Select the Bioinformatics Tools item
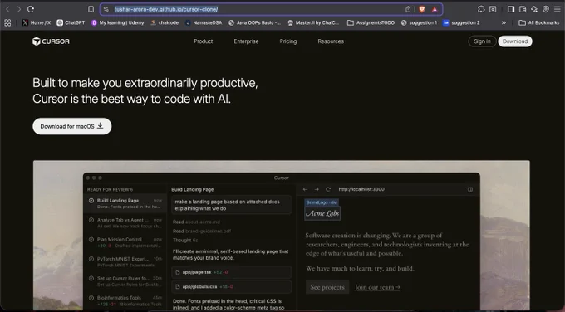The height and width of the screenshot is (312, 565). point(125,301)
